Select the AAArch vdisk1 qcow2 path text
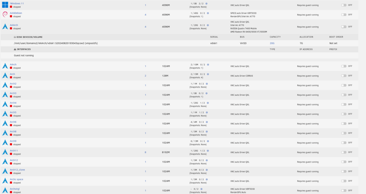Viewport: 366px width, 194px height. point(56,43)
